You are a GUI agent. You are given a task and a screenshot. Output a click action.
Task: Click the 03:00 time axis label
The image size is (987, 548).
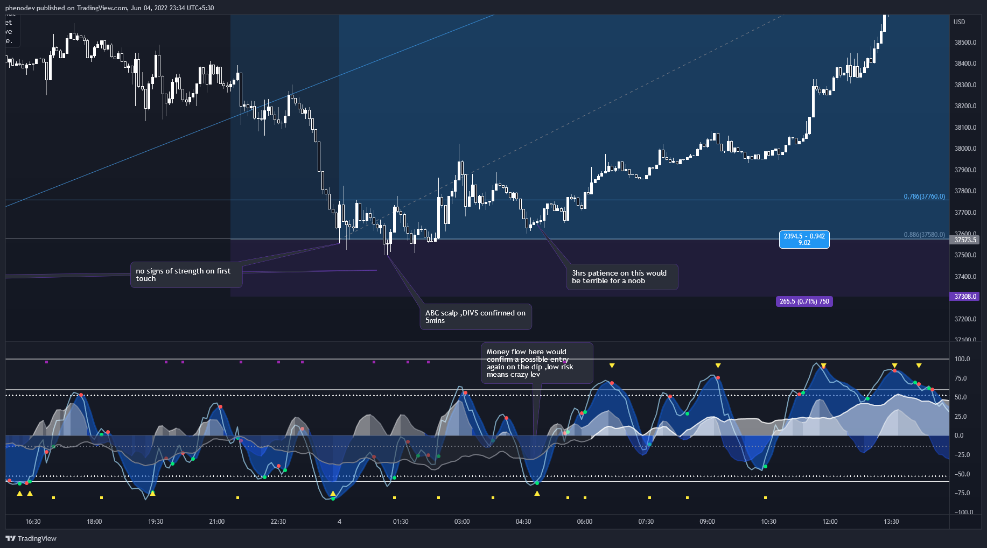tap(462, 522)
